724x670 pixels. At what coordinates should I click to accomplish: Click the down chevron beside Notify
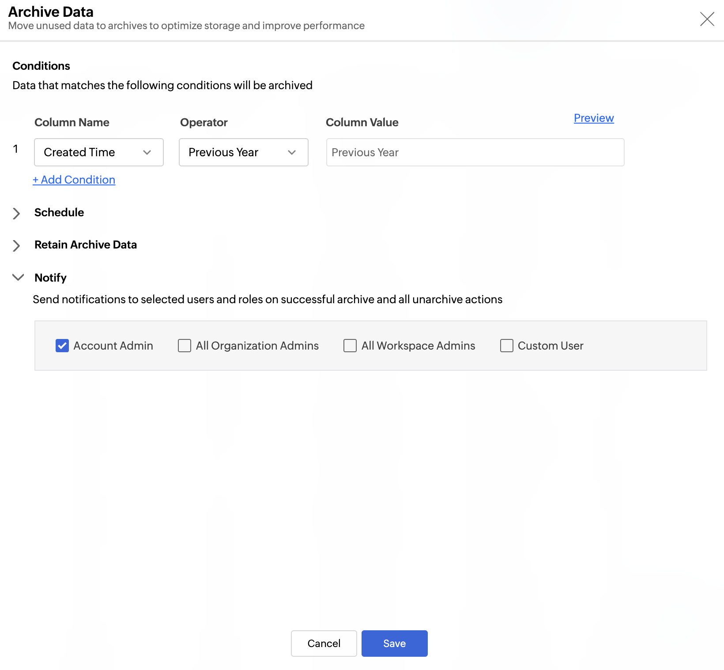(18, 277)
